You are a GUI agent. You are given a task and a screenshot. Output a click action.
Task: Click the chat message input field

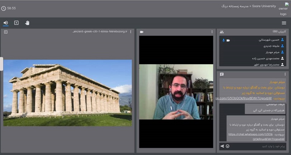258,146
